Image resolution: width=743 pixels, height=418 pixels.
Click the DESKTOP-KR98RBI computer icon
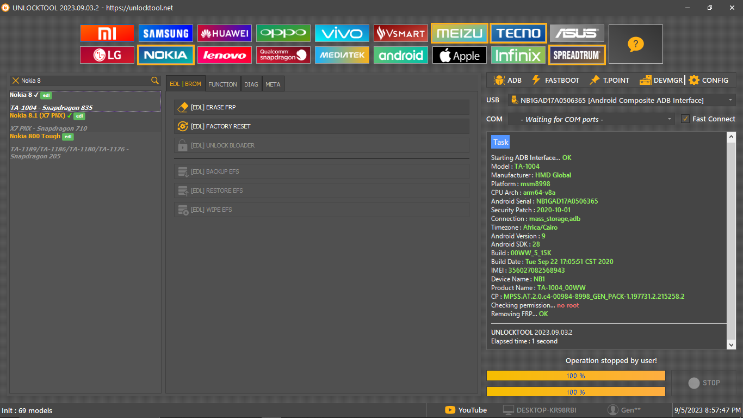(508, 410)
